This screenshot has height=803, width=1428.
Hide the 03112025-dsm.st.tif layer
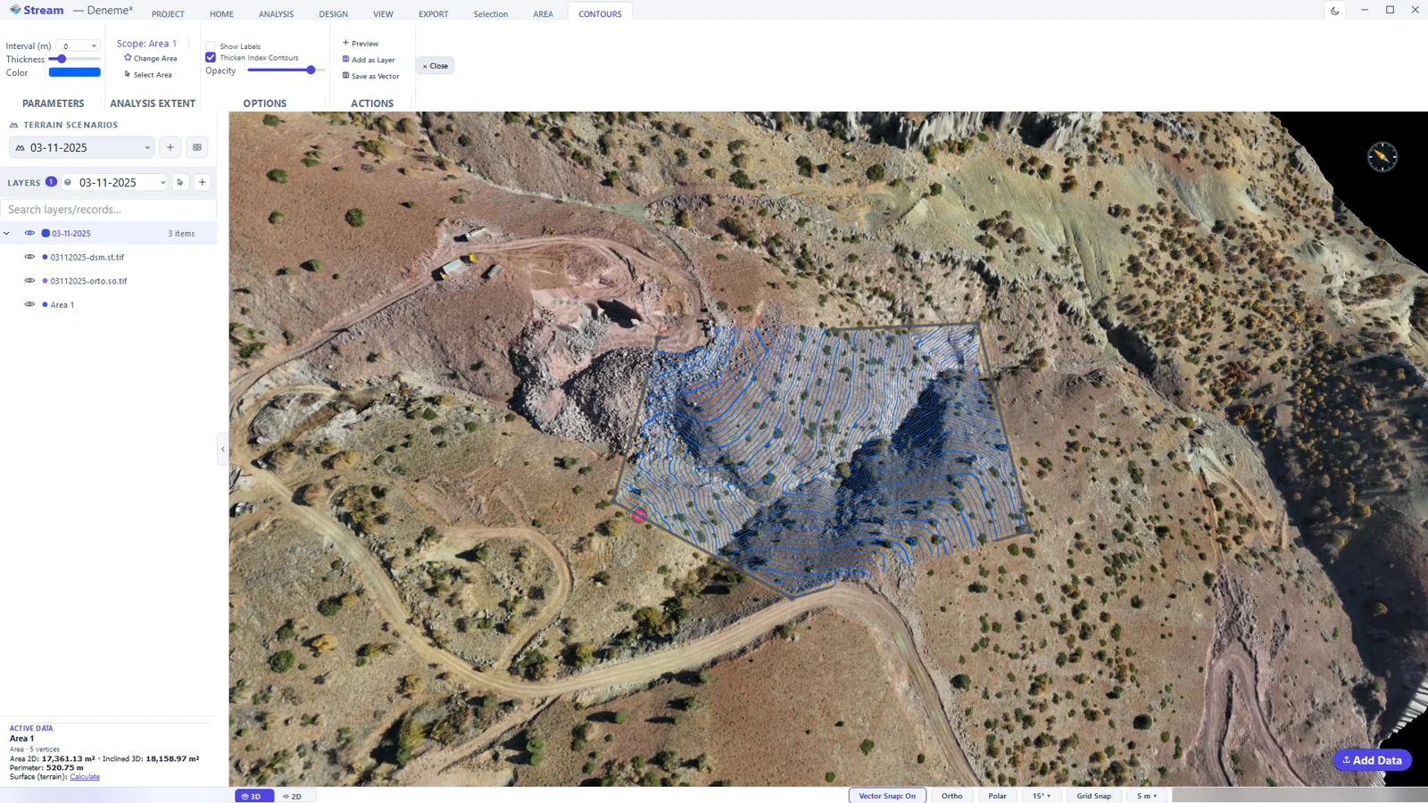[29, 257]
